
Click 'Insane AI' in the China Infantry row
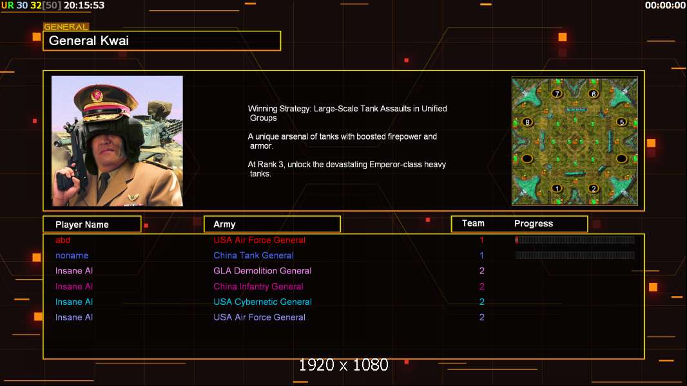click(x=74, y=286)
